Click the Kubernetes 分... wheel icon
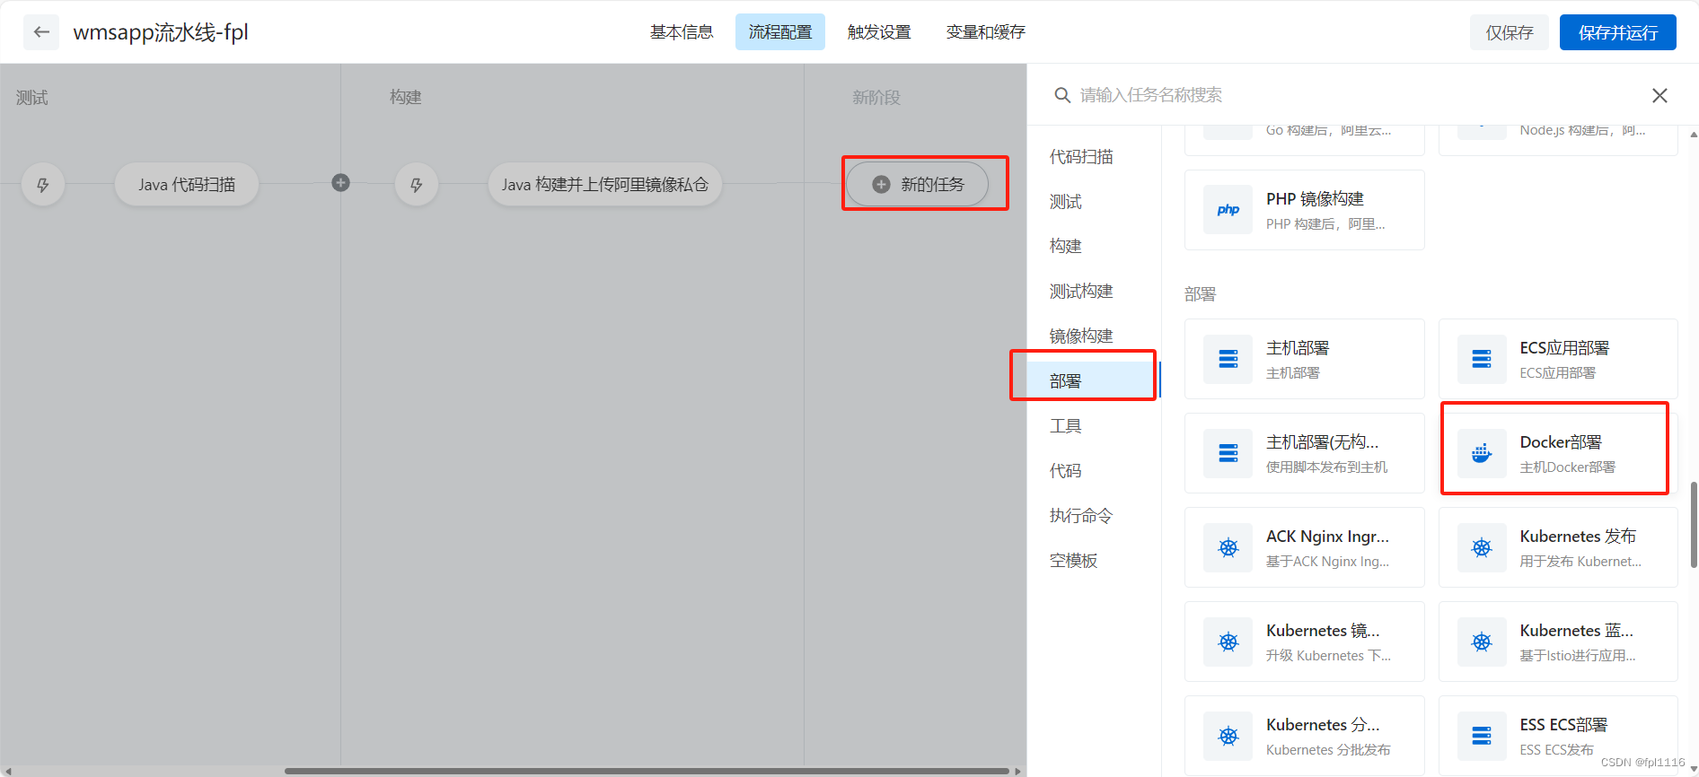Viewport: 1699px width, 777px height. click(x=1228, y=736)
